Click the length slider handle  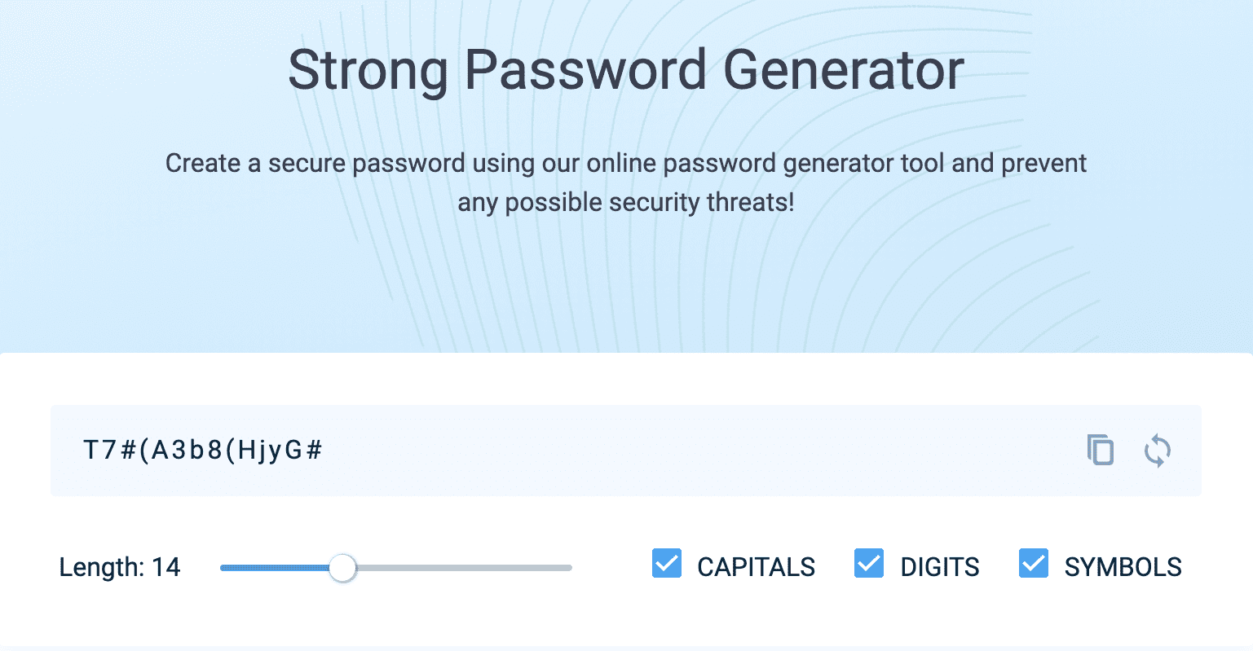(x=342, y=568)
